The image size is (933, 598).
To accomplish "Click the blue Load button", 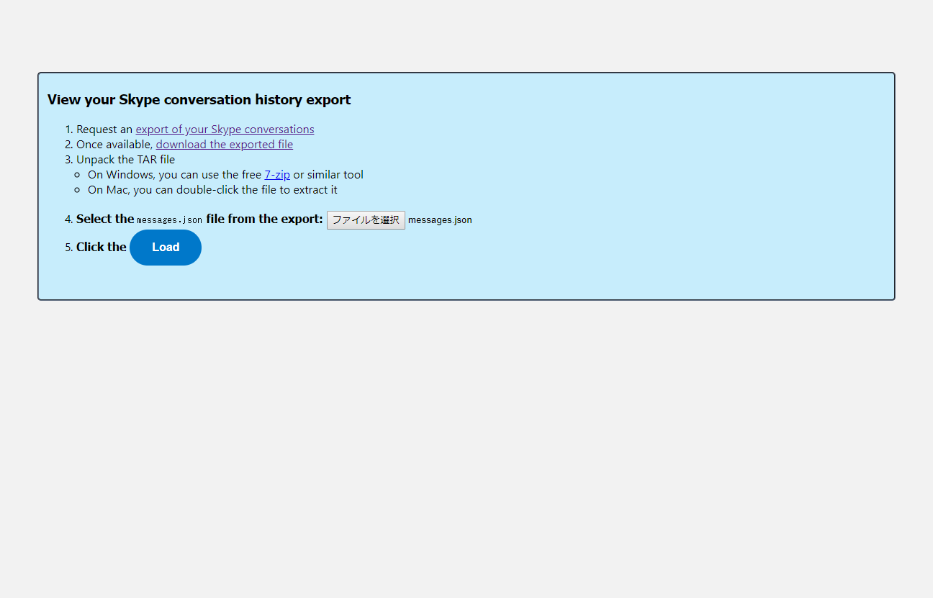I will 166,248.
